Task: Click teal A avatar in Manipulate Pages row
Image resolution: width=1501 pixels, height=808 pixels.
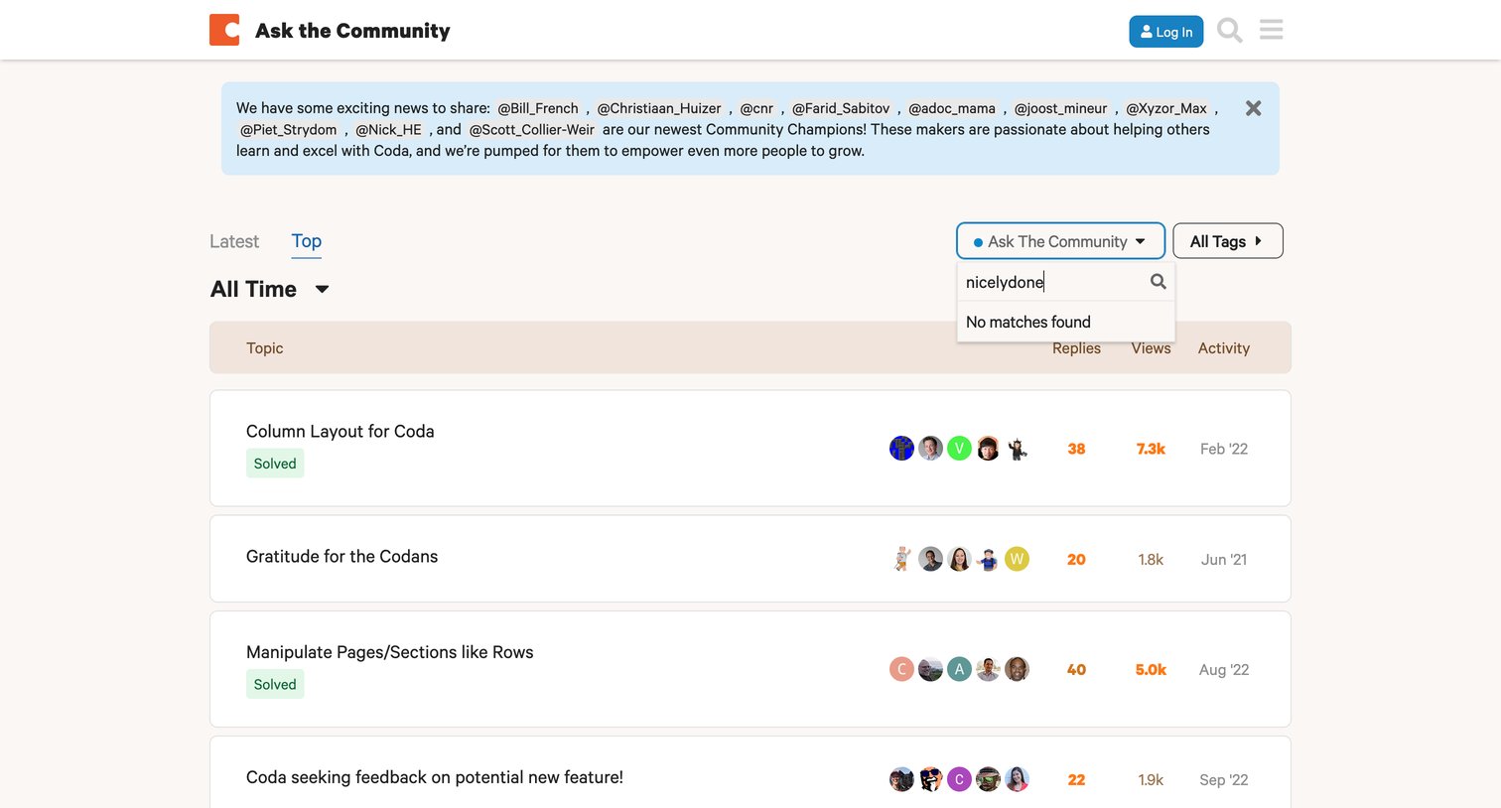Action: coord(959,669)
